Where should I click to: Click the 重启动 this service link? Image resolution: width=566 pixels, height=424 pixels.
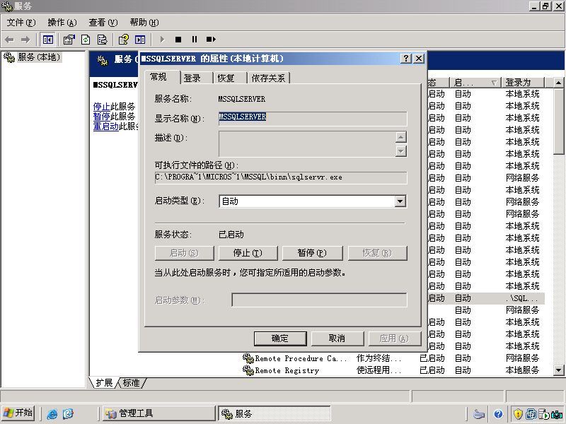105,126
